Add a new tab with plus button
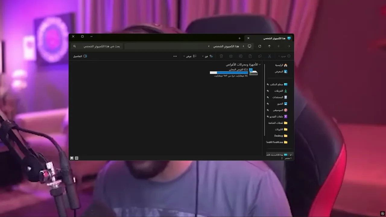This screenshot has height=217, width=386. coord(239,38)
